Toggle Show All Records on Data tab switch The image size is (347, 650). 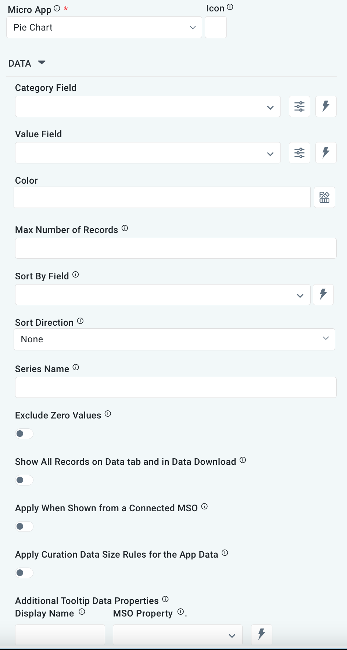pyautogui.click(x=24, y=480)
